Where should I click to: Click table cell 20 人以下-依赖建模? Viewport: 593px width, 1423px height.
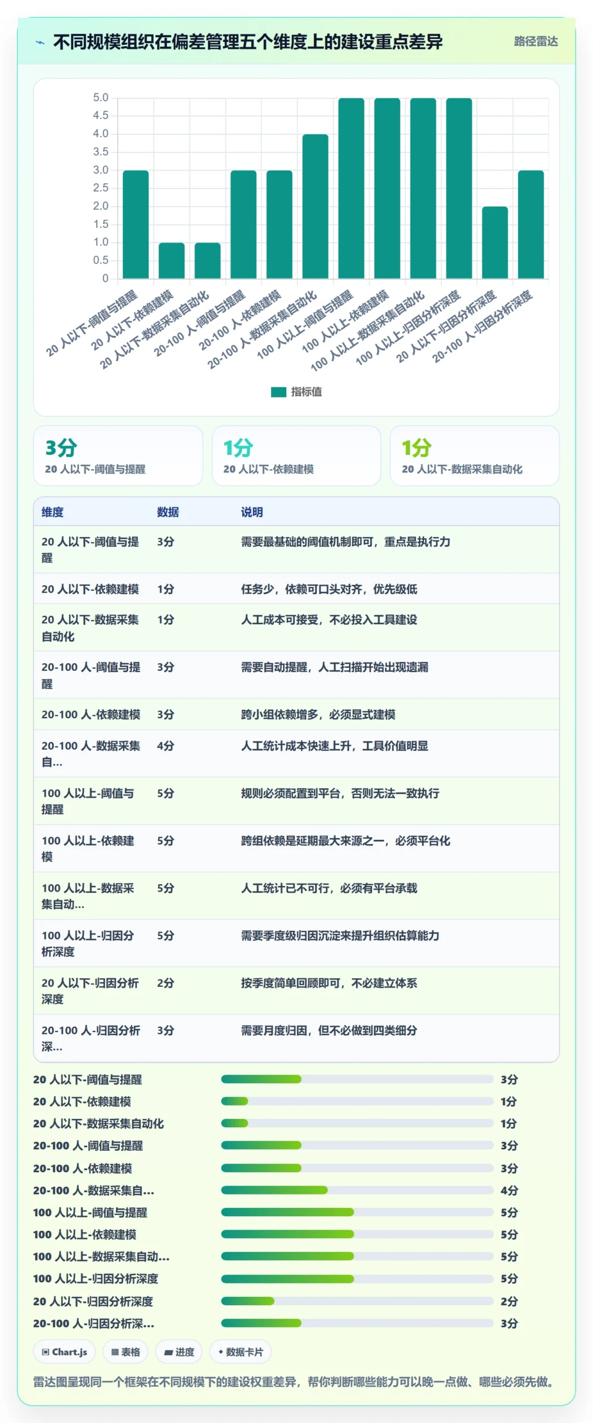pos(90,589)
